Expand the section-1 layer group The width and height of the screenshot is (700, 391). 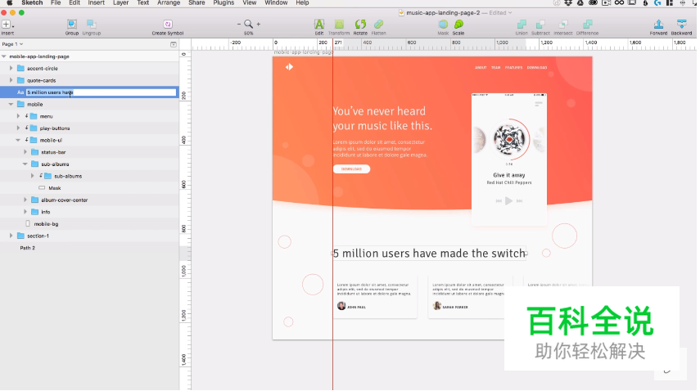(11, 236)
